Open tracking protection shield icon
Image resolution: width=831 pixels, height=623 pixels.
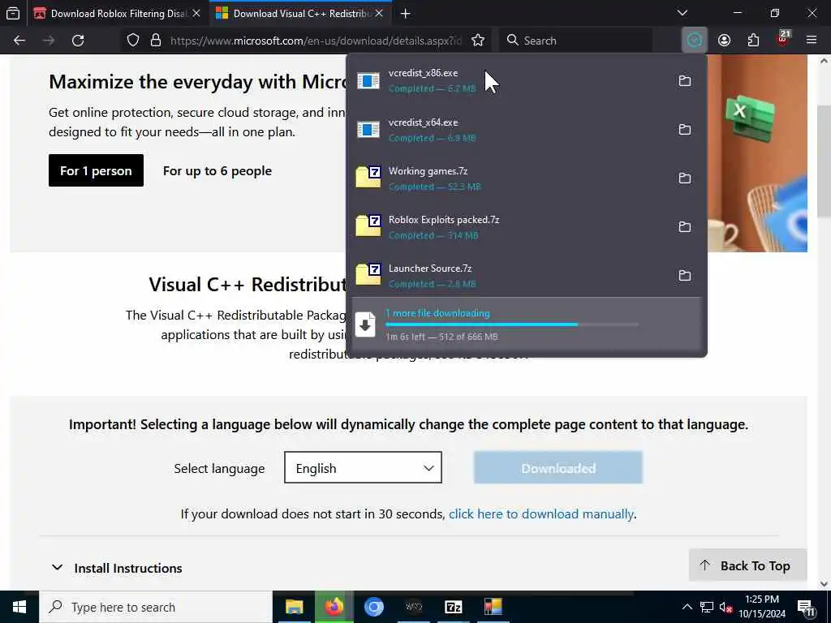click(x=133, y=41)
